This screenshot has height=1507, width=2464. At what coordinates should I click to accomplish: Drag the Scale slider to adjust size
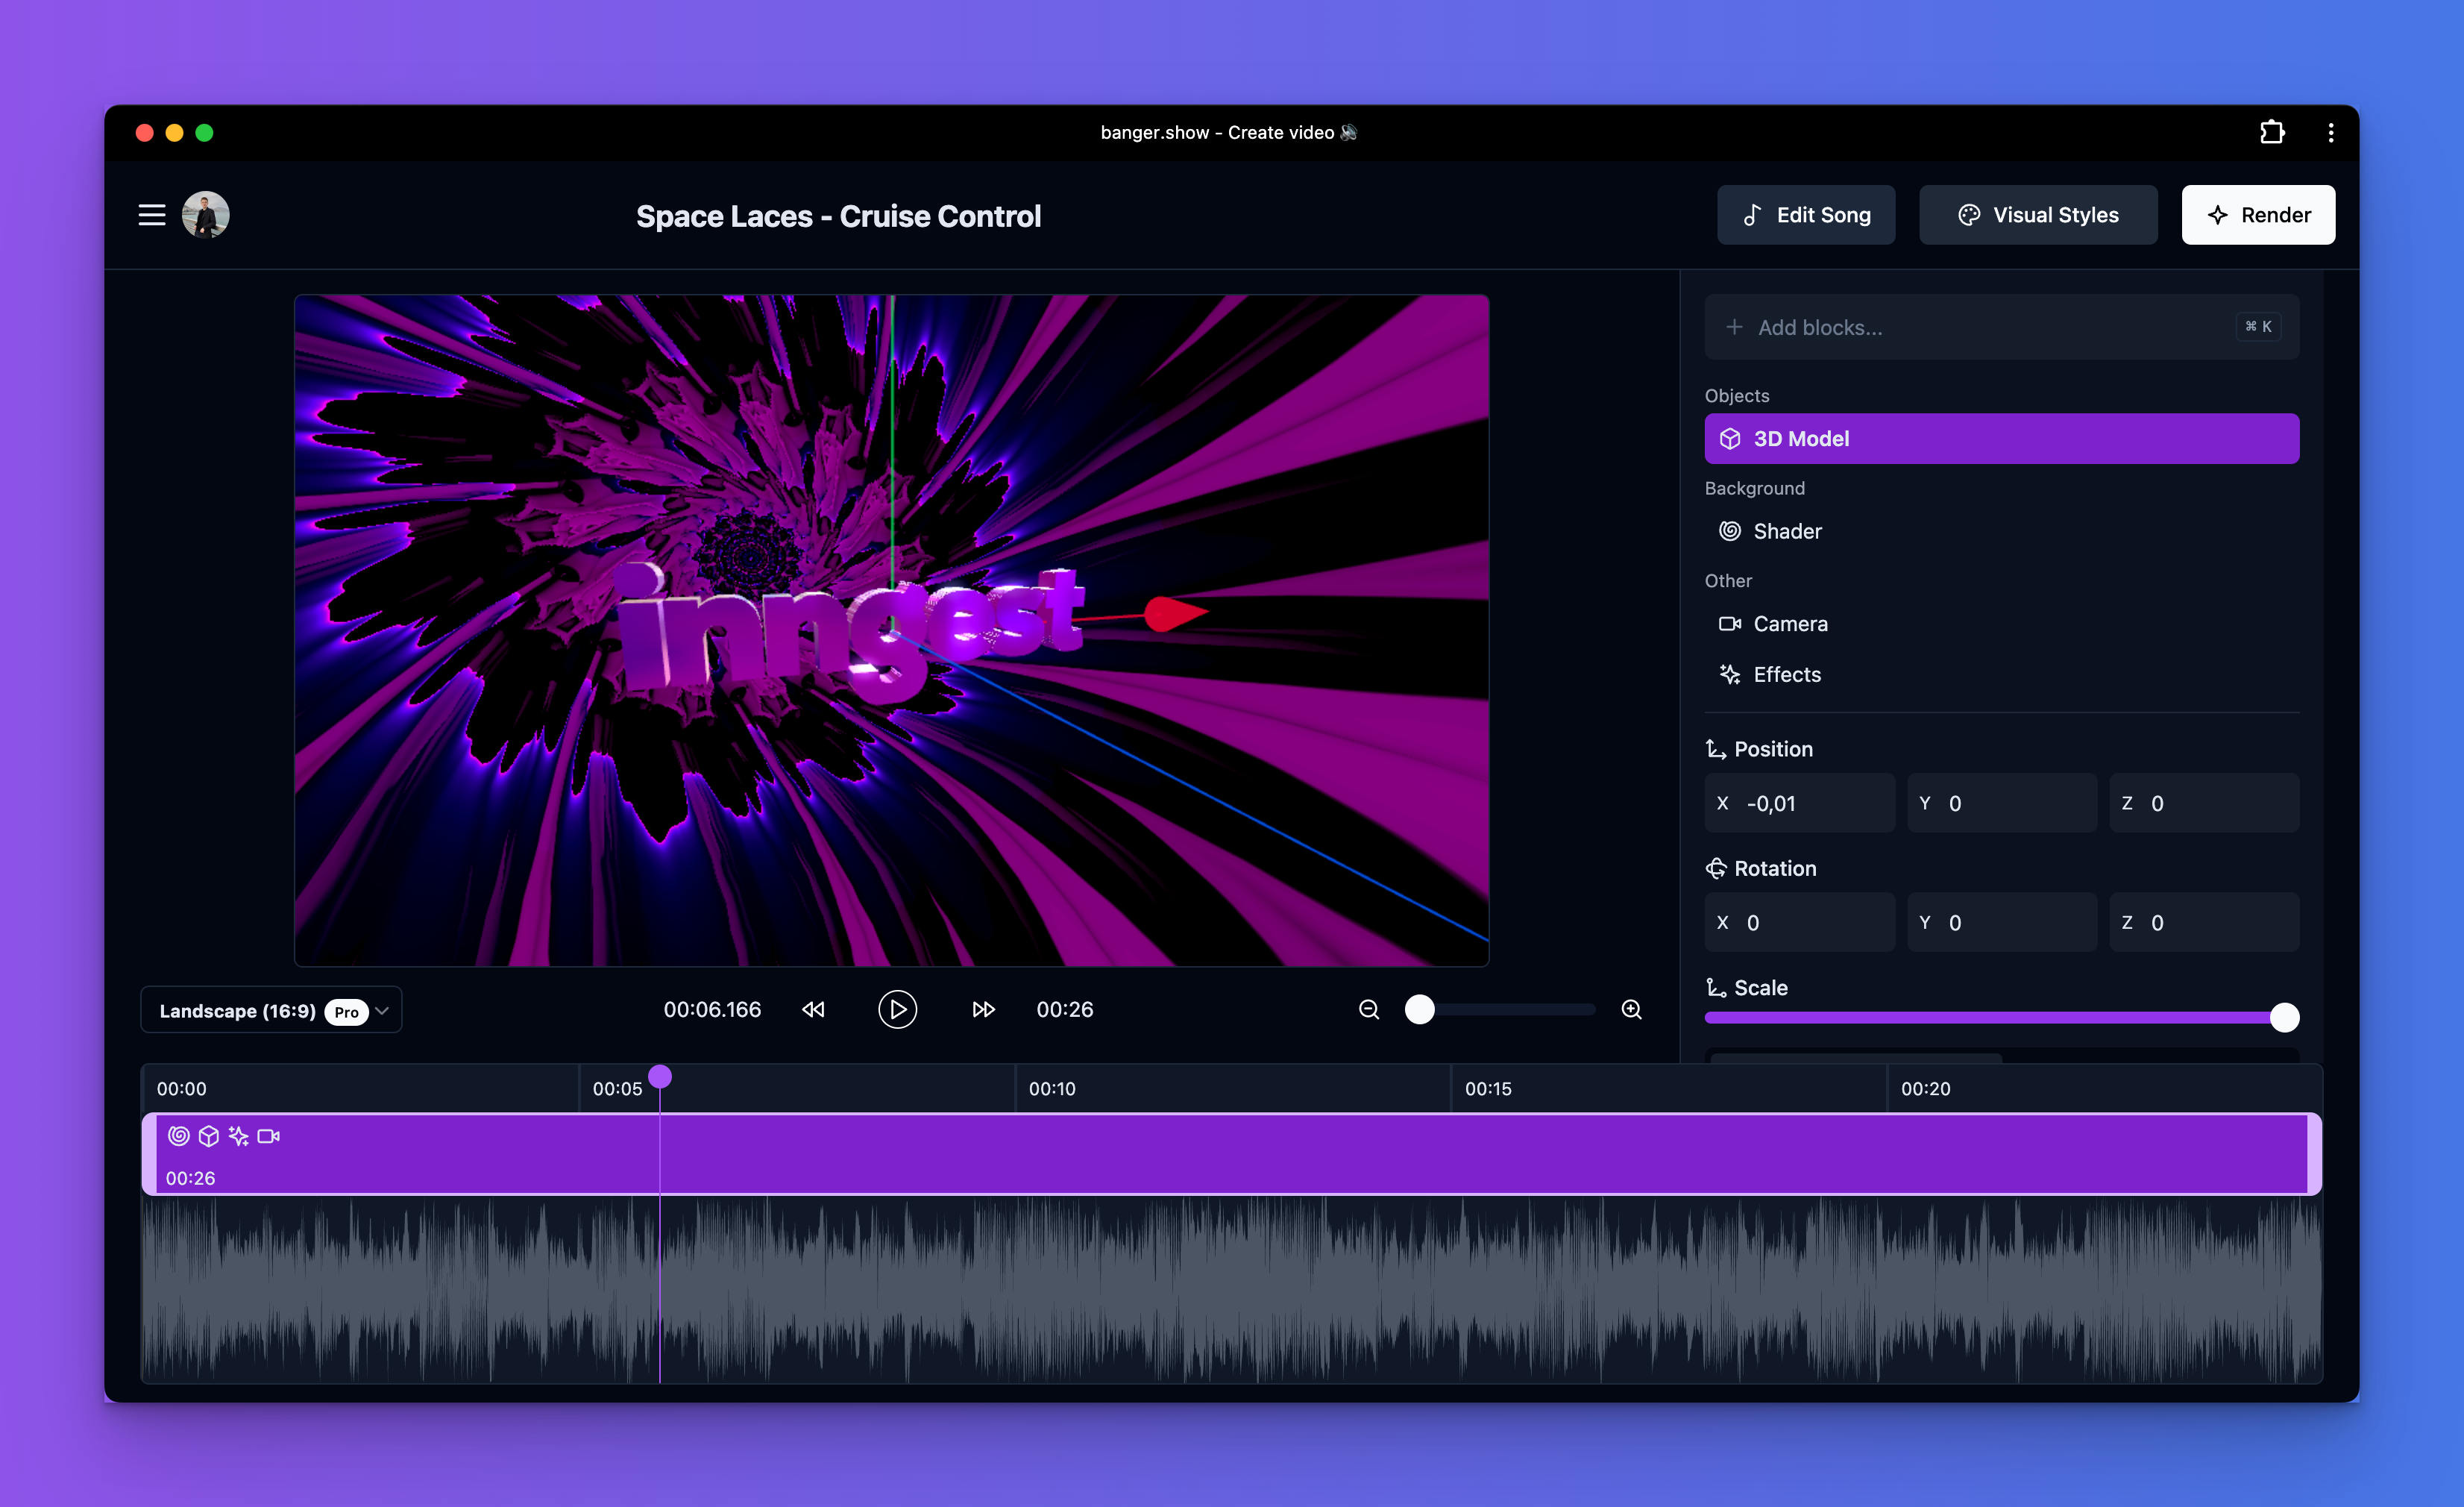(x=2283, y=1018)
